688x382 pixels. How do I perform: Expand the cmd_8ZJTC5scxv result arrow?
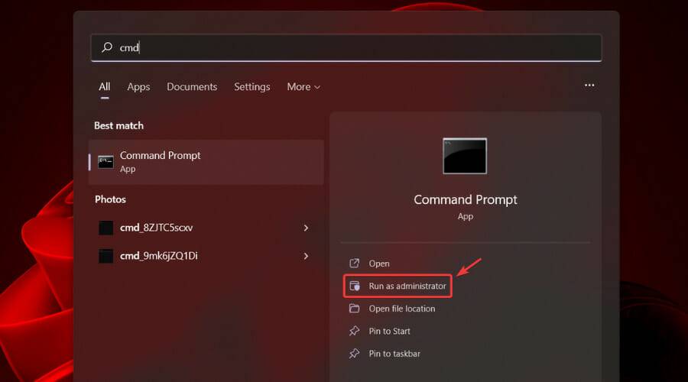tap(306, 228)
